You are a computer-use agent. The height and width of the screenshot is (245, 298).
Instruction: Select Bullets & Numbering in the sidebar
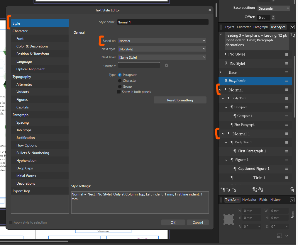(33, 153)
